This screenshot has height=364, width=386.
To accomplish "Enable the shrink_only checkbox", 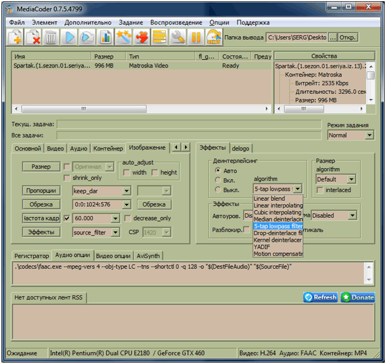I will (x=67, y=178).
